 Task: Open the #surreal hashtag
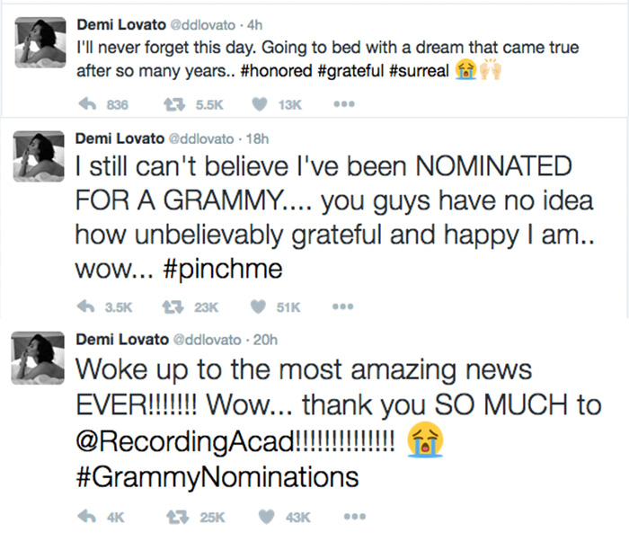pos(421,71)
